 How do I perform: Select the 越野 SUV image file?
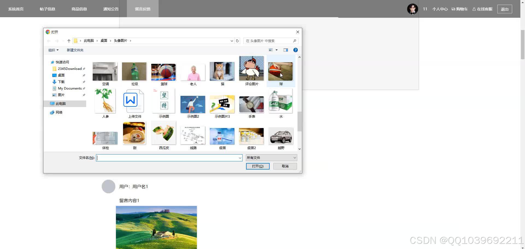[x=281, y=136]
